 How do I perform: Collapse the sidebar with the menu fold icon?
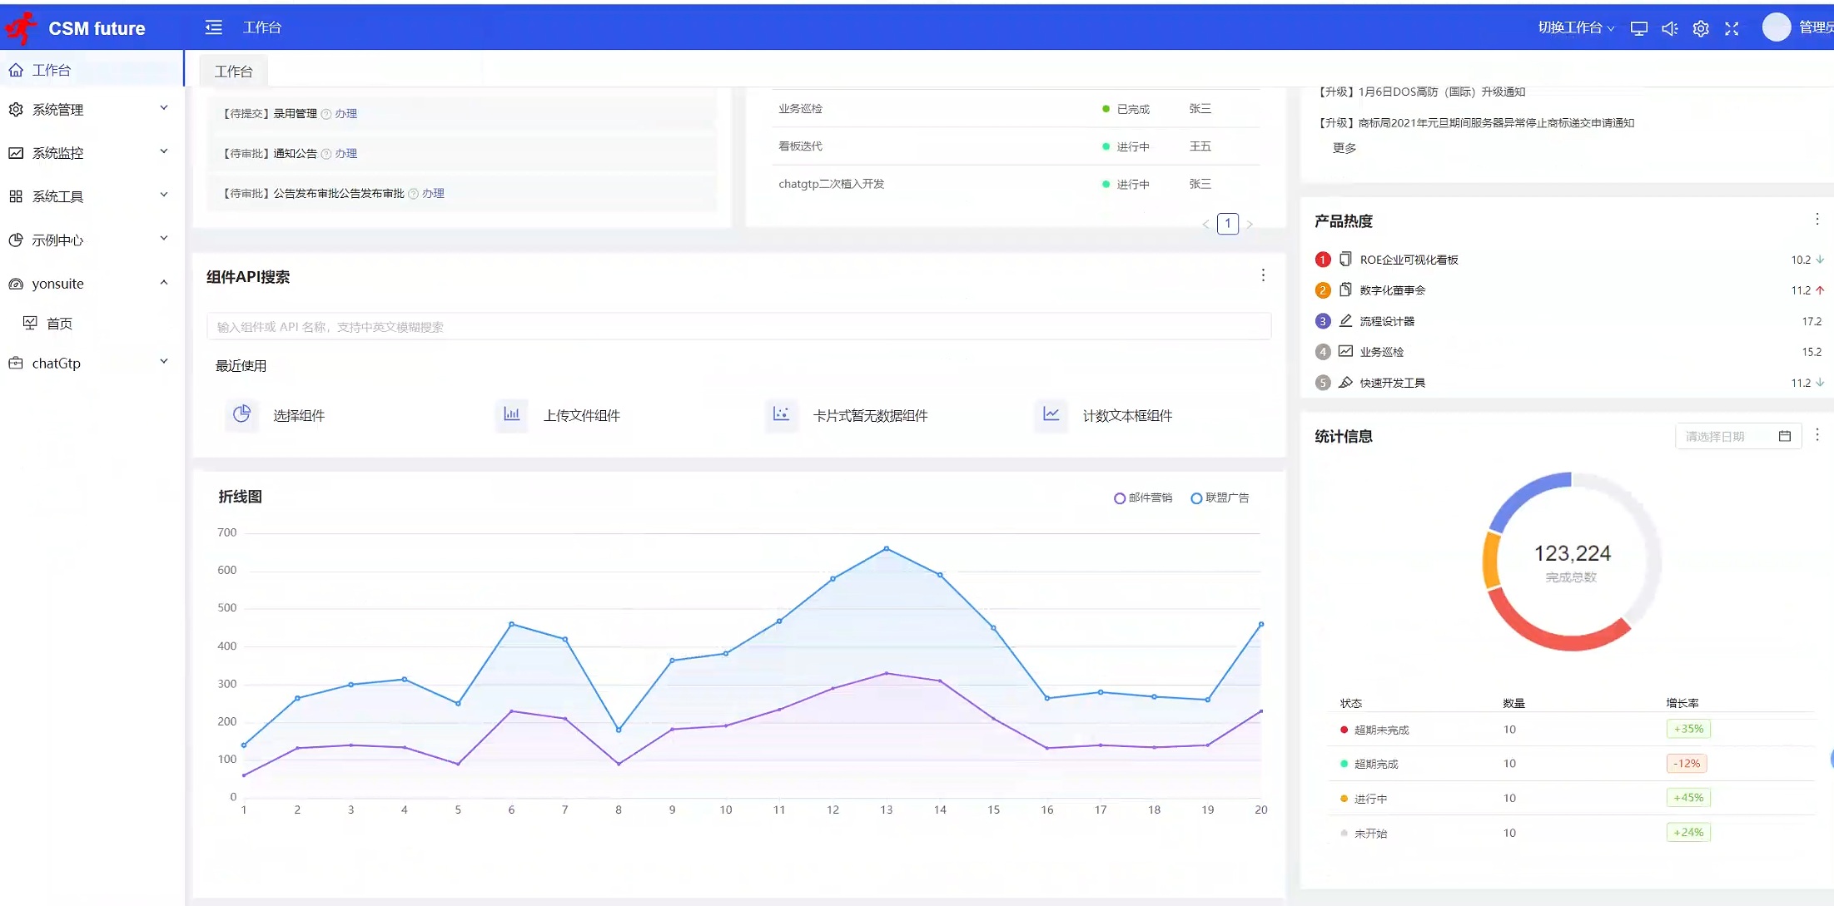click(214, 27)
